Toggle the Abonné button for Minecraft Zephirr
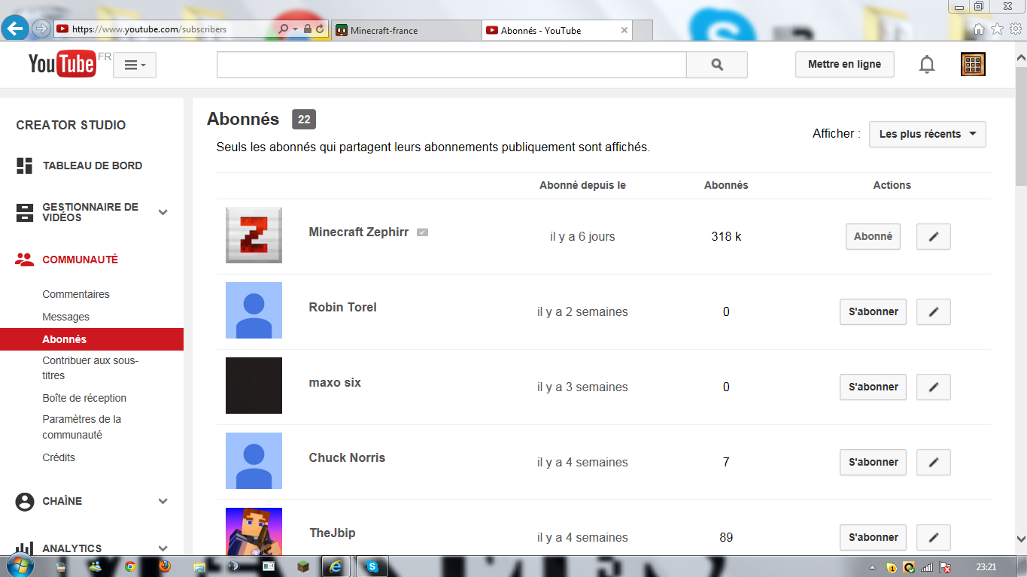Viewport: 1027px width, 577px height. coord(873,236)
